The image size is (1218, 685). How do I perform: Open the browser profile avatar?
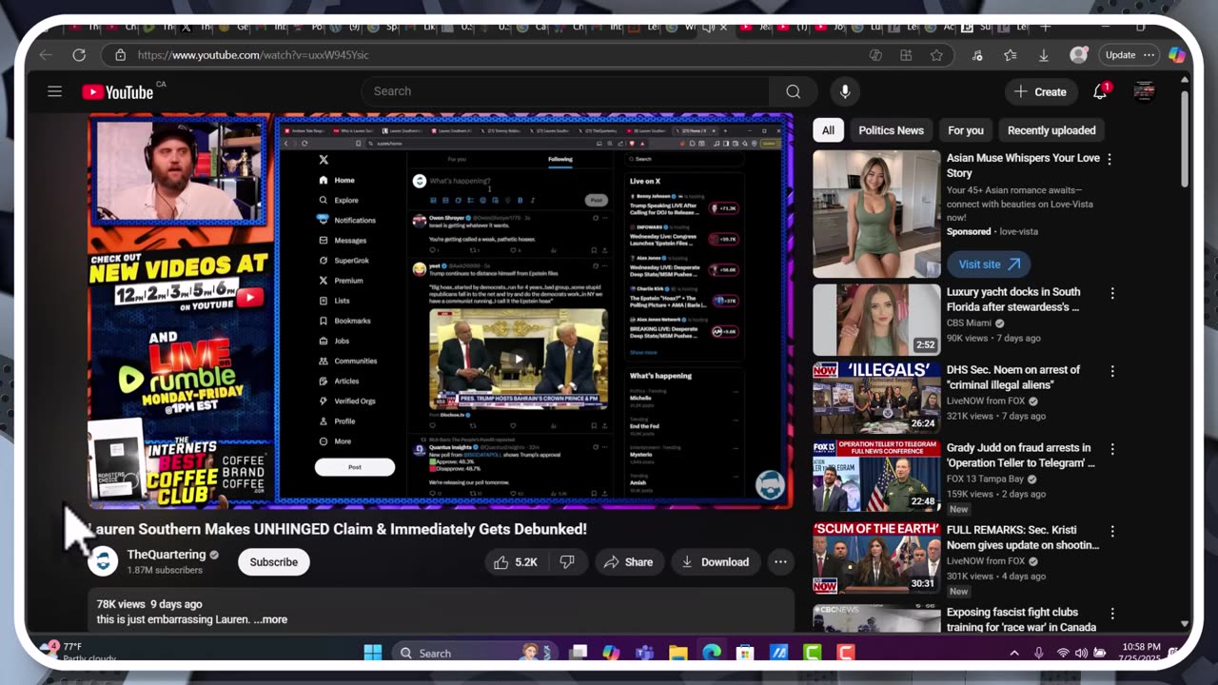click(1078, 55)
